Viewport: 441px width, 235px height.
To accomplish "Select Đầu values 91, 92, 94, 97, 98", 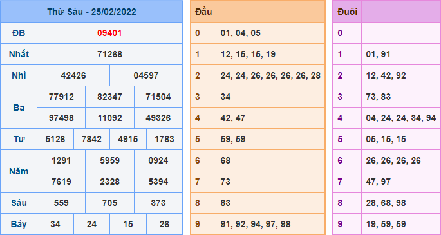I will point(256,224).
